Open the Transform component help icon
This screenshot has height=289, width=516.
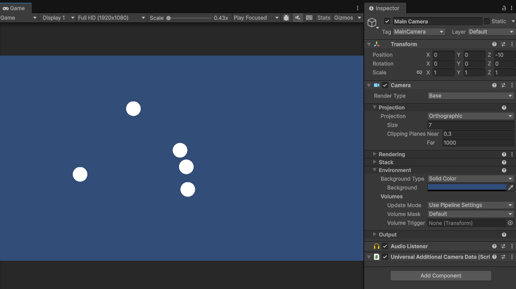(x=494, y=44)
